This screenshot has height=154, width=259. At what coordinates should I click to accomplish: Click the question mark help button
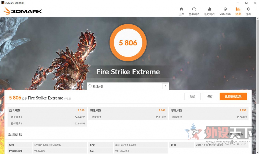pyautogui.click(x=165, y=86)
